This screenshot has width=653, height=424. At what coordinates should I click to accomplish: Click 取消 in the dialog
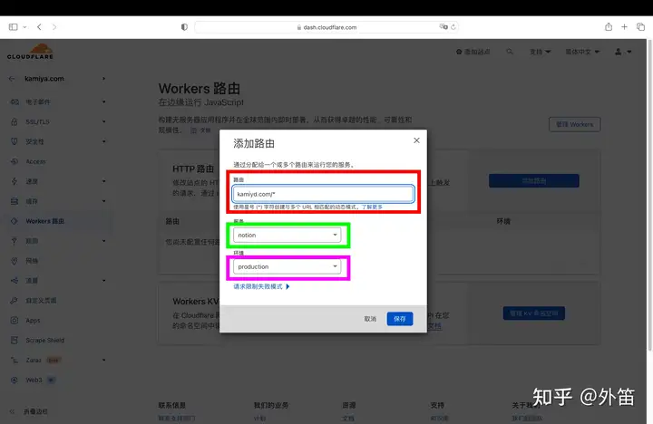click(x=370, y=319)
